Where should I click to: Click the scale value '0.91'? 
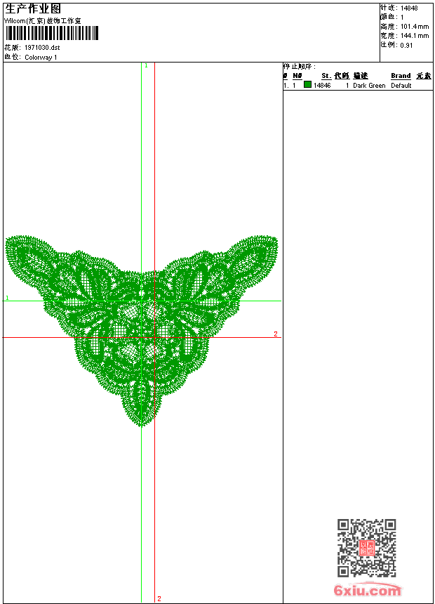406,46
